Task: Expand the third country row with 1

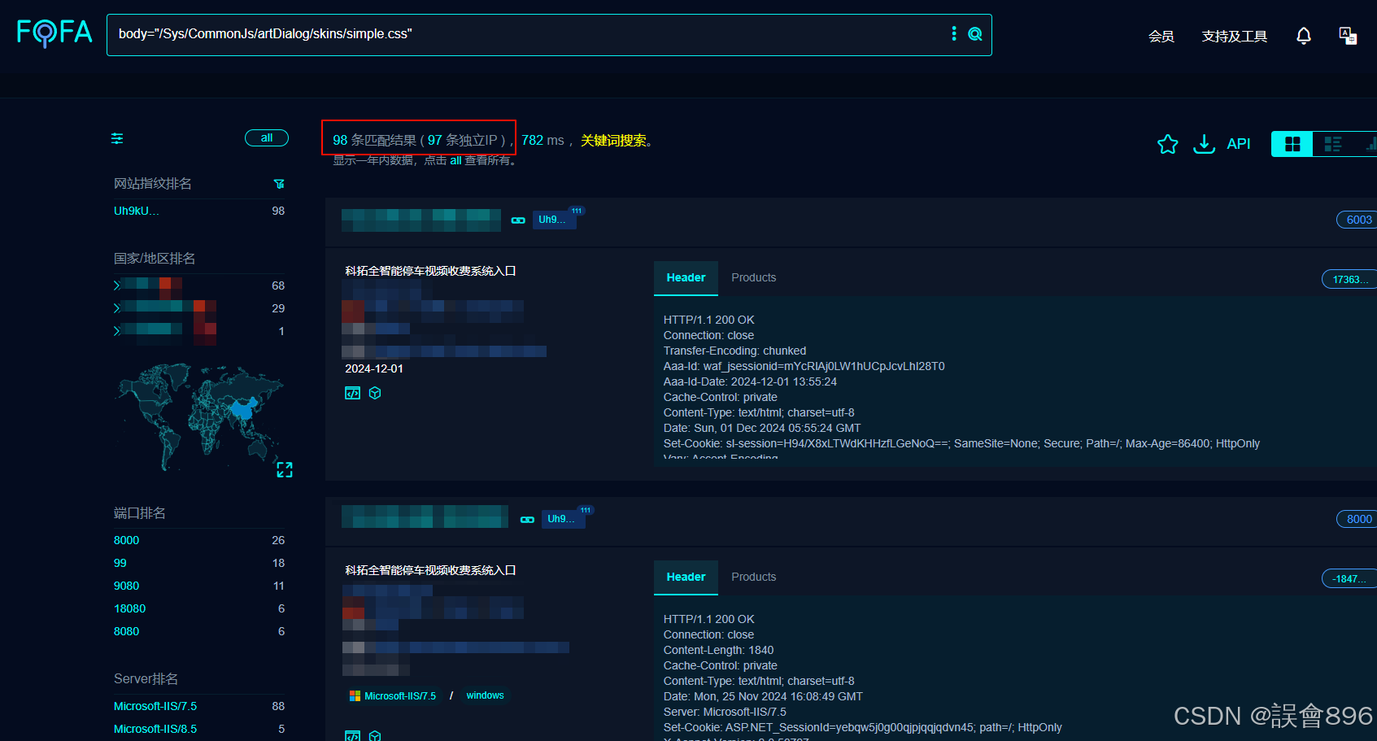Action: (x=117, y=331)
